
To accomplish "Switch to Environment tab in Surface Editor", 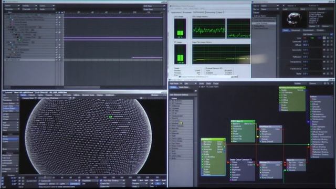I will [x=308, y=30].
